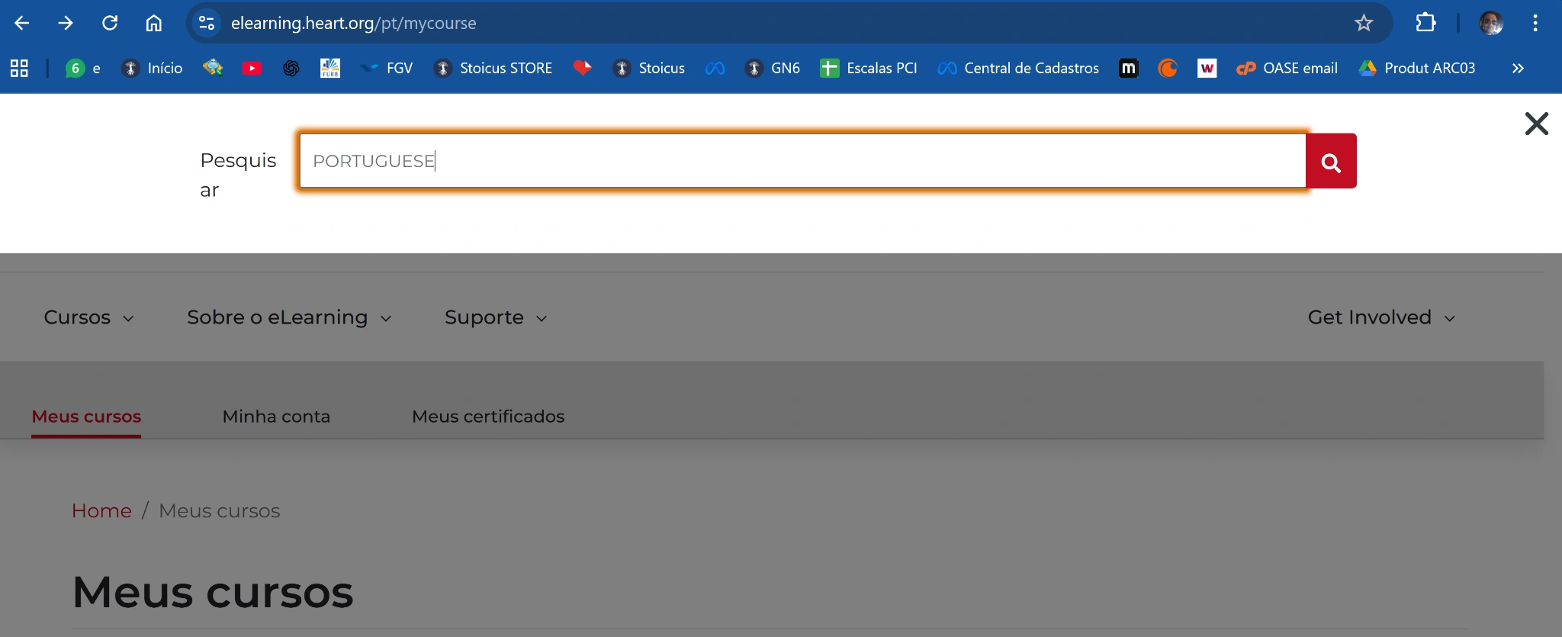1562x637 pixels.
Task: Open the W bookmark icon
Action: (x=1207, y=68)
